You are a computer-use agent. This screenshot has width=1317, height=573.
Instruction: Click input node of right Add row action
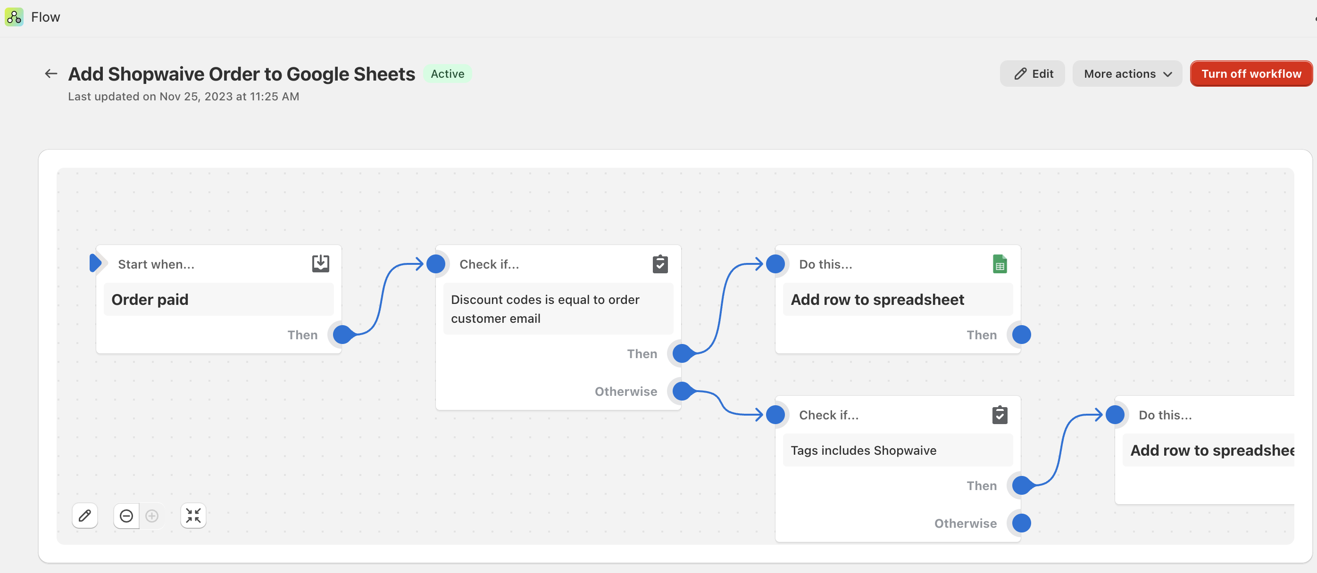(x=1115, y=414)
